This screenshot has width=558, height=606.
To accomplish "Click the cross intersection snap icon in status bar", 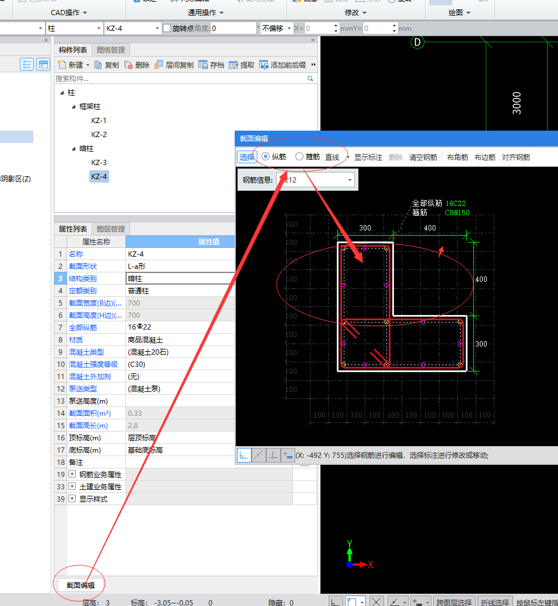I will click(x=376, y=601).
